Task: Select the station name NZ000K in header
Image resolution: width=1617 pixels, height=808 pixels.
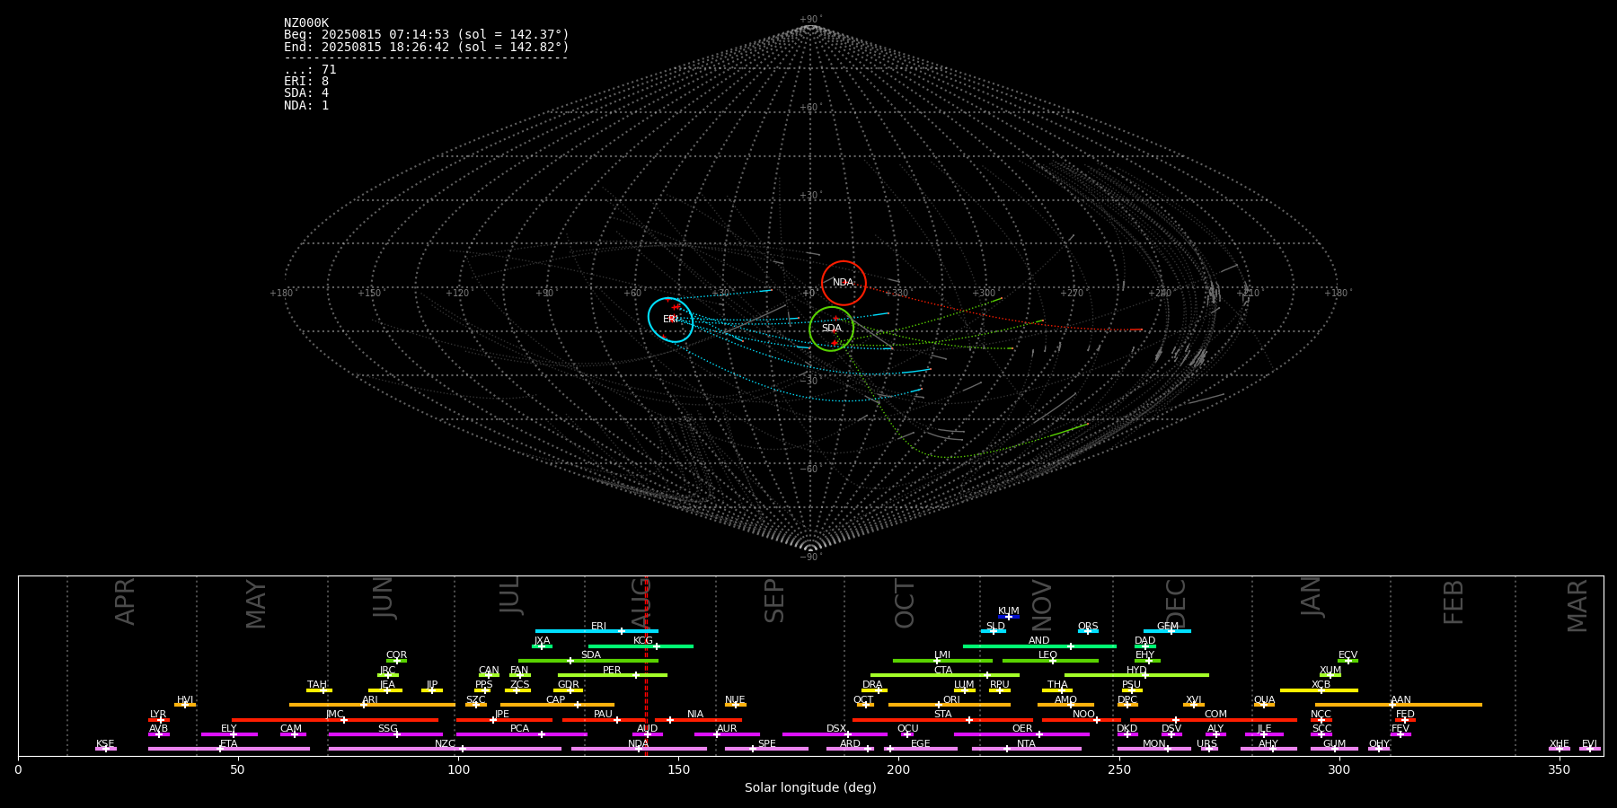Action: click(306, 23)
